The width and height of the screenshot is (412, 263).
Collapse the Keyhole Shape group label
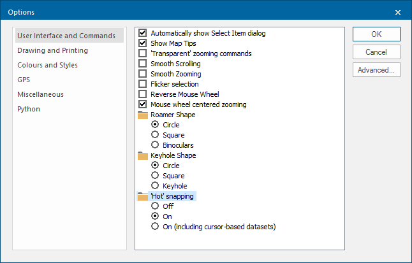pyautogui.click(x=173, y=155)
